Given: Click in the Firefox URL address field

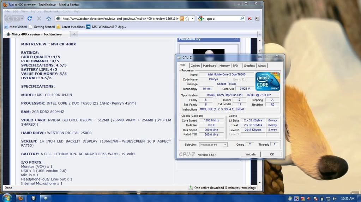Looking at the screenshot, I should (x=120, y=19).
